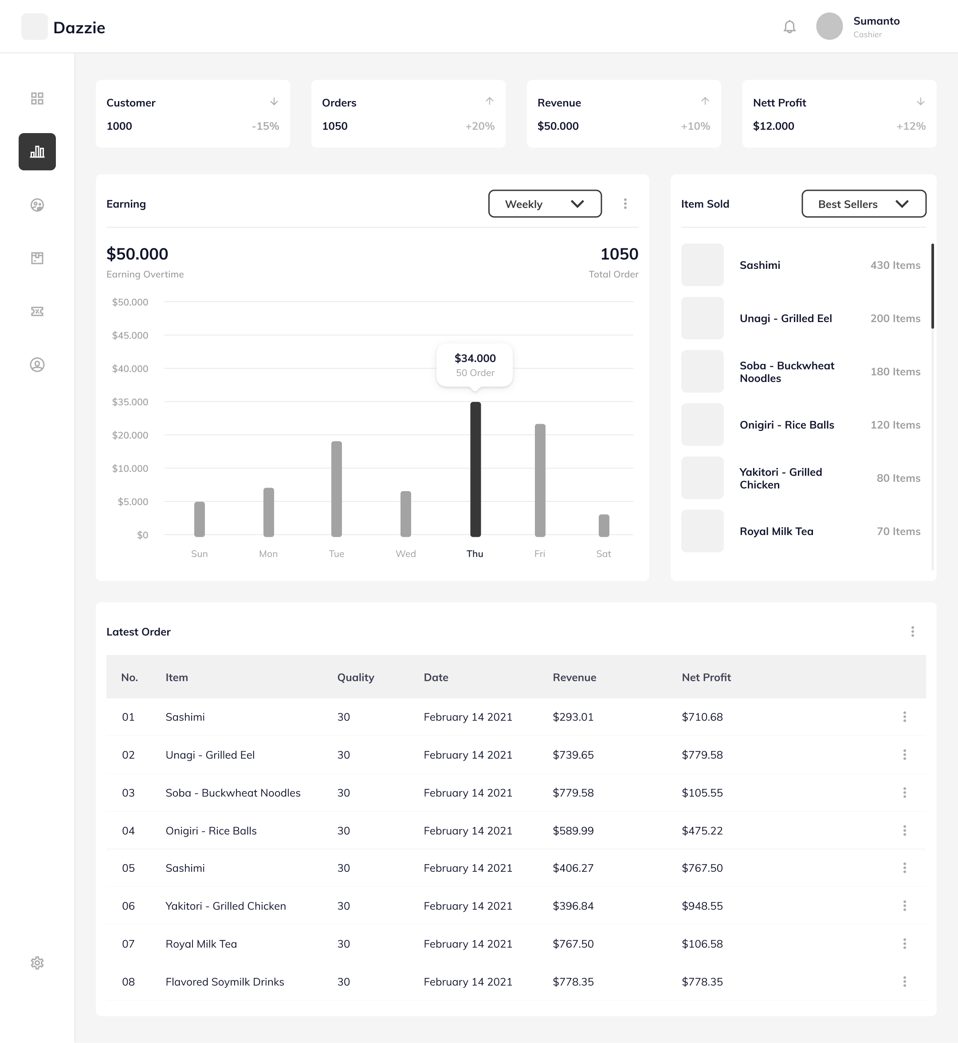Click the package box sidebar icon
The width and height of the screenshot is (958, 1043).
coord(37,258)
